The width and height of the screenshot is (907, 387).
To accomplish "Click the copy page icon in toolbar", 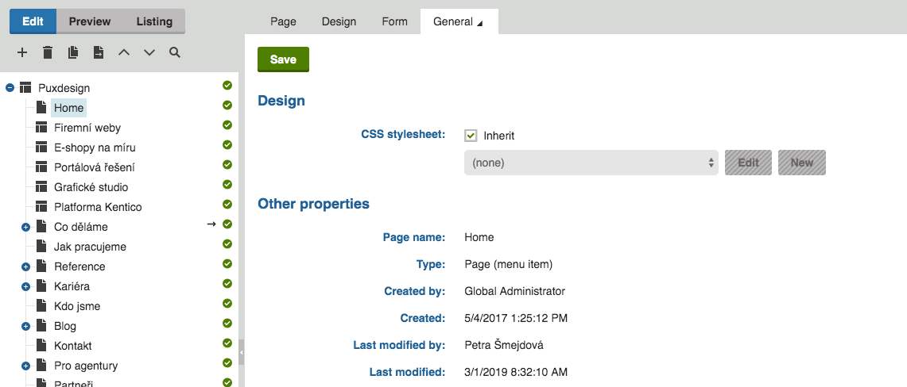I will (x=73, y=53).
